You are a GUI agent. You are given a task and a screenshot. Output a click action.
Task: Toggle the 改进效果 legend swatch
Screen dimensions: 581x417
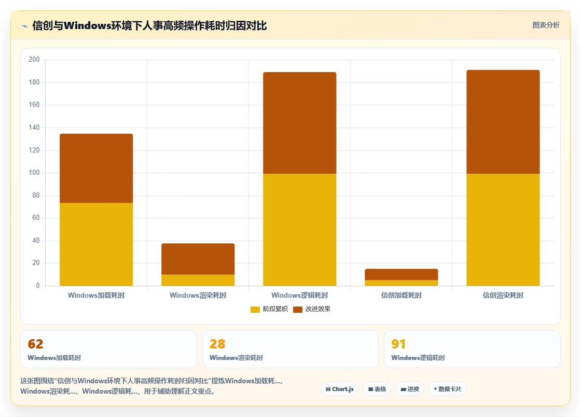(298, 309)
